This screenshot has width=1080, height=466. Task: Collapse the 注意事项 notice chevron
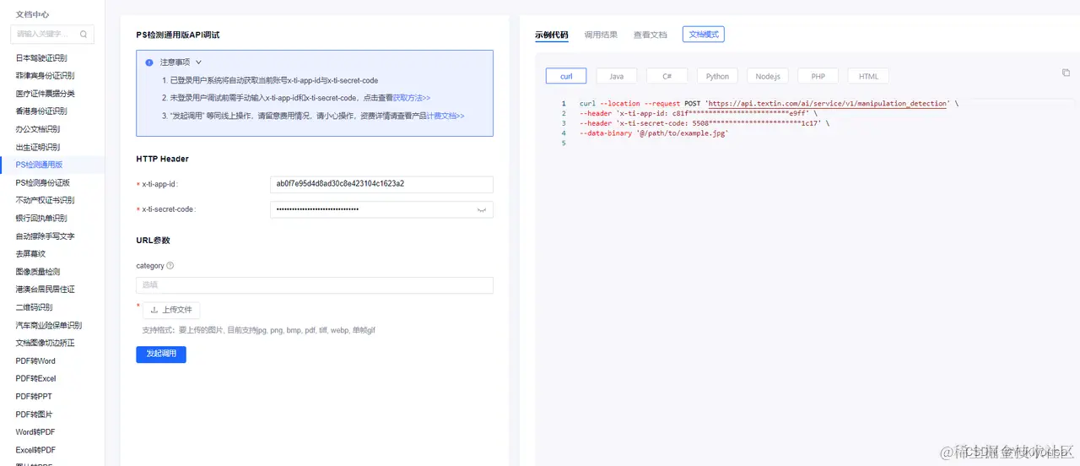click(198, 62)
